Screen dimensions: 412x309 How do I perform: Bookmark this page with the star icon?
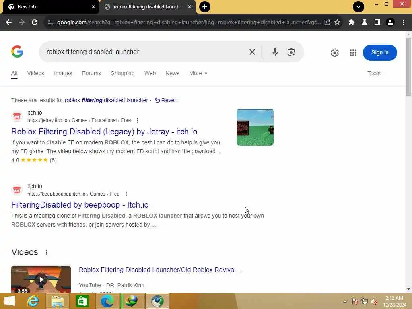point(337,23)
